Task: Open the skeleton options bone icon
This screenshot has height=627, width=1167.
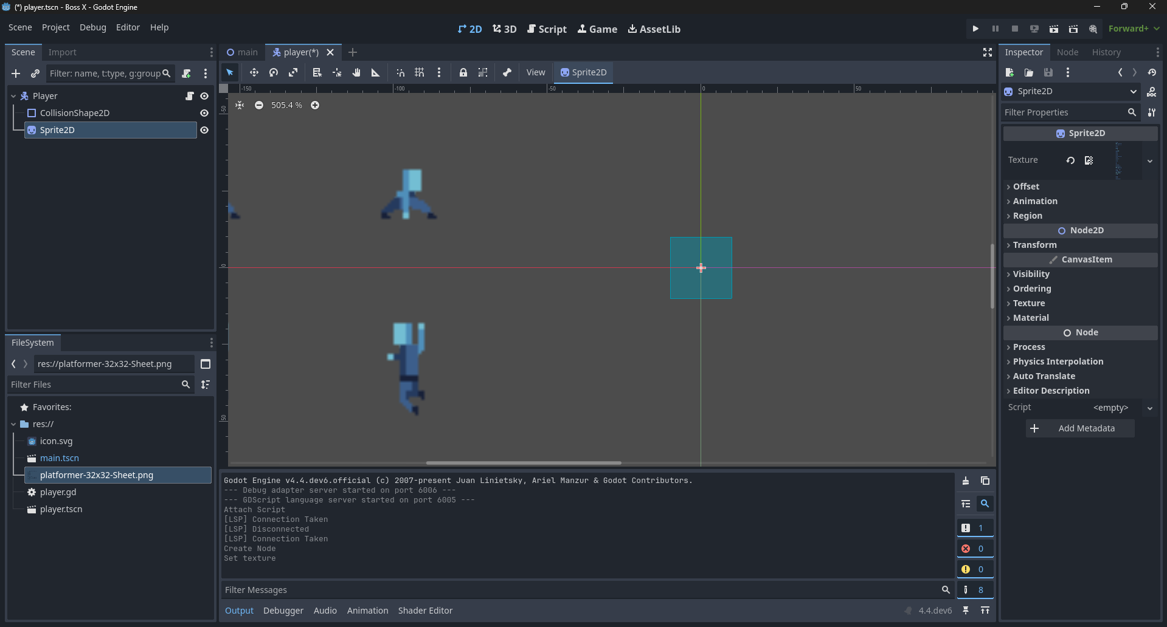Action: [x=507, y=72]
